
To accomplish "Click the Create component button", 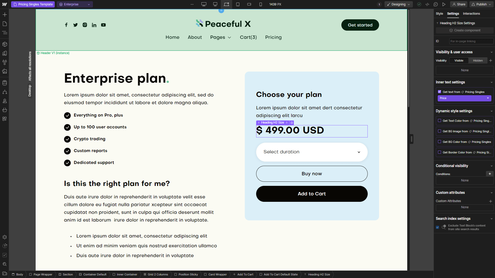I will pyautogui.click(x=464, y=30).
